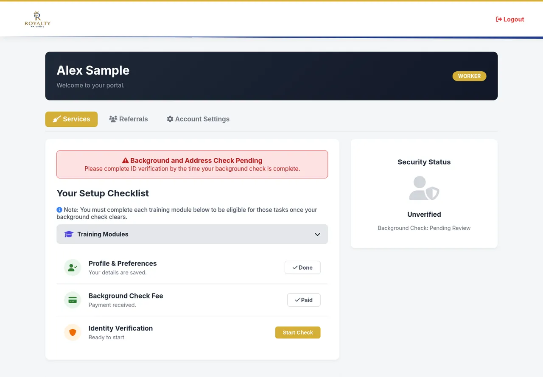
Task: Click the Security Status heading
Action: pyautogui.click(x=424, y=162)
